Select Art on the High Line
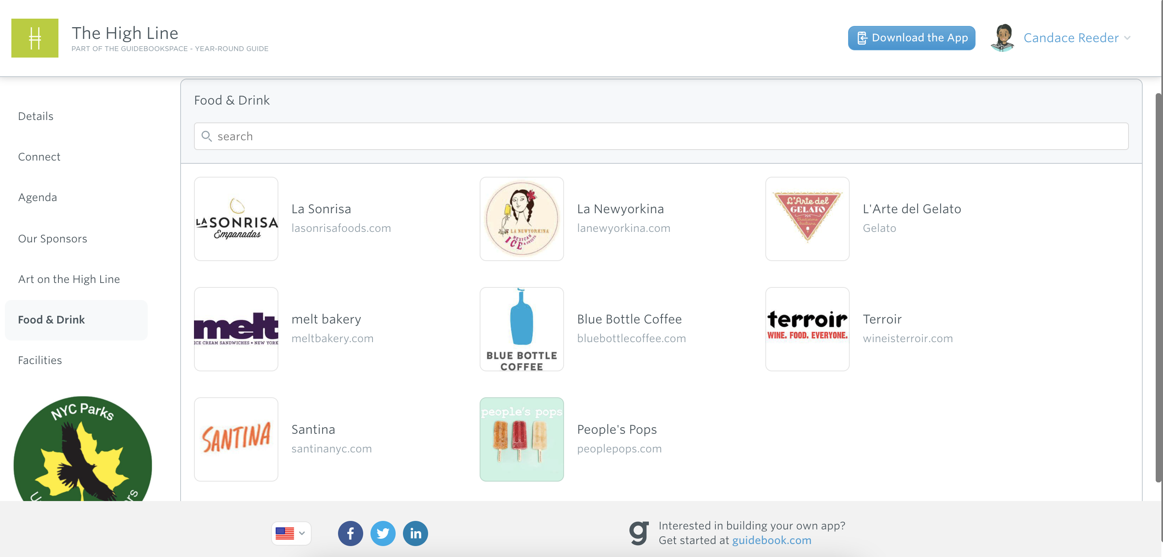The height and width of the screenshot is (557, 1163). (69, 279)
